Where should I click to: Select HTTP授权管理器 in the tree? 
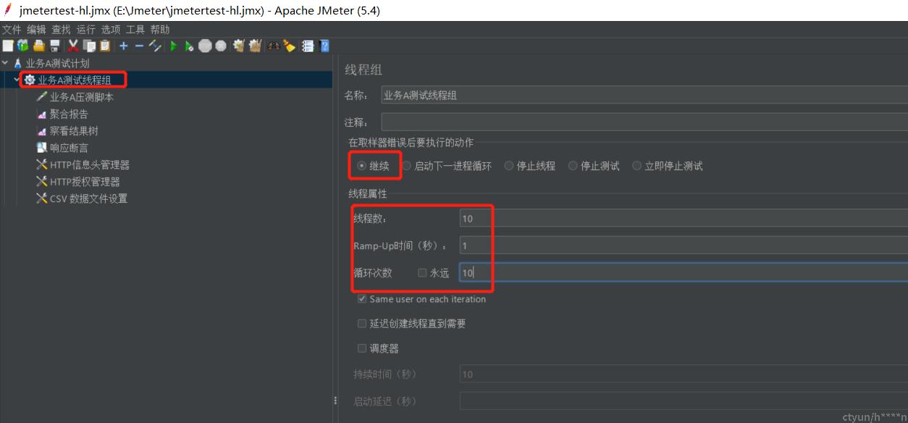point(85,182)
